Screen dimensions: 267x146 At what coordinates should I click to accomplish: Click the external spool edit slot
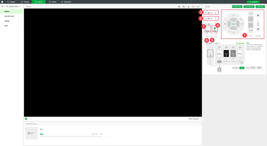tap(210, 54)
